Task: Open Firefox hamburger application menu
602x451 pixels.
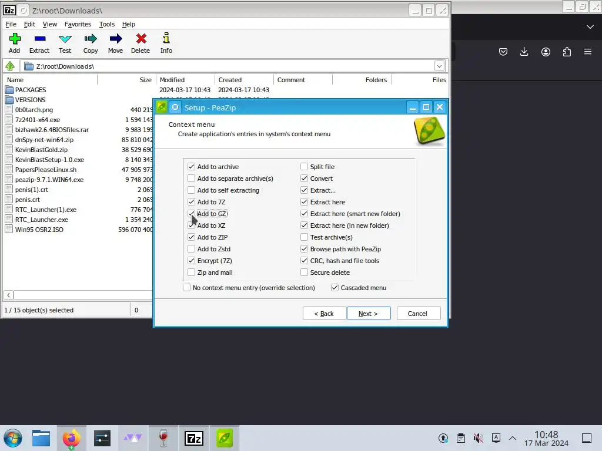Action: tap(588, 52)
